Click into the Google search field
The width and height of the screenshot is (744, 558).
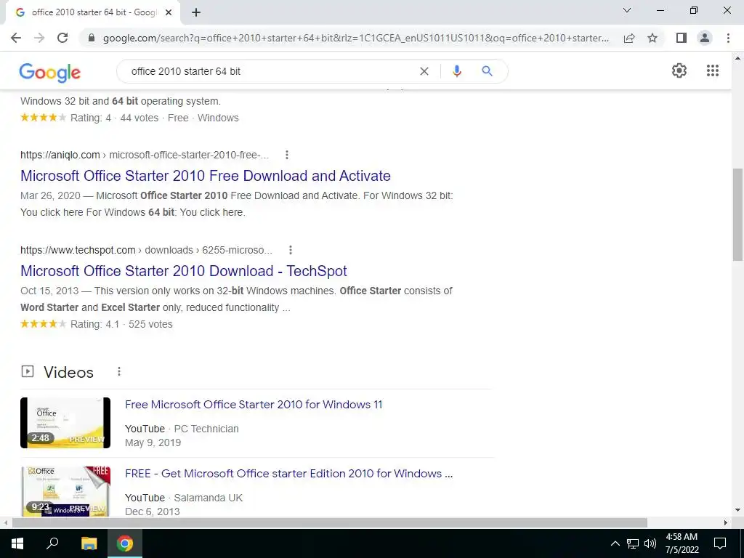click(270, 71)
